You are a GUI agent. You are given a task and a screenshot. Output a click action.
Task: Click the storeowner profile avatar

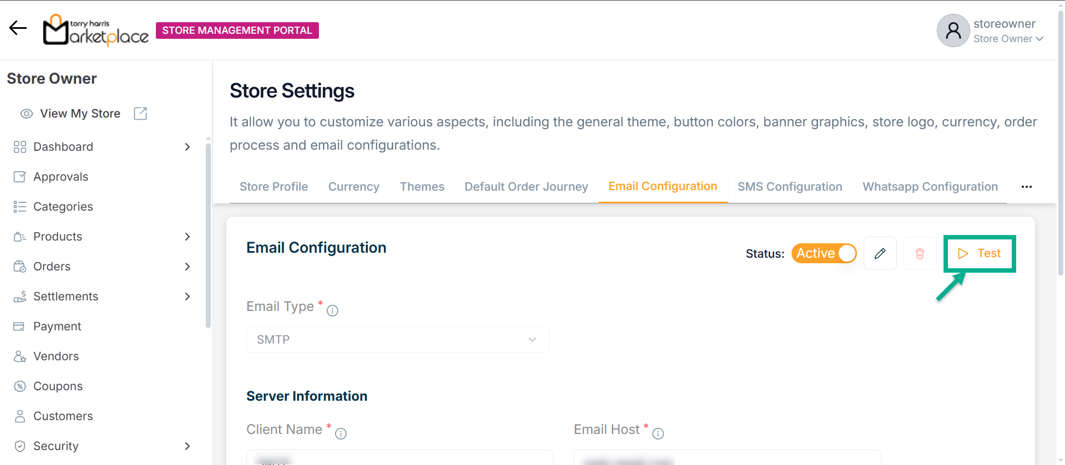[x=953, y=30]
